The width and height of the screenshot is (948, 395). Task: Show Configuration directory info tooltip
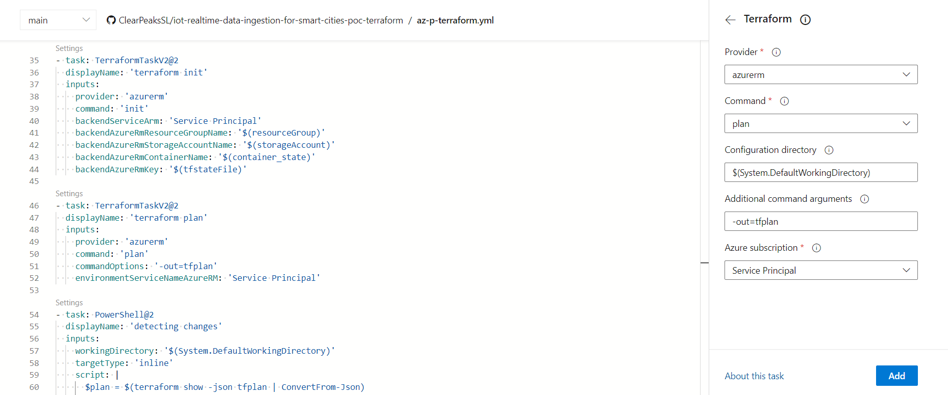pyautogui.click(x=829, y=150)
